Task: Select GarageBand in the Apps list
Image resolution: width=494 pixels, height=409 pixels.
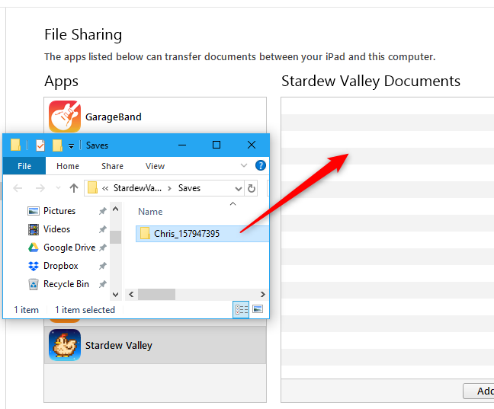Action: (x=155, y=117)
